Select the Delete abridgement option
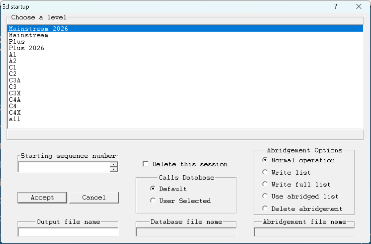371x244 pixels. tap(265, 209)
